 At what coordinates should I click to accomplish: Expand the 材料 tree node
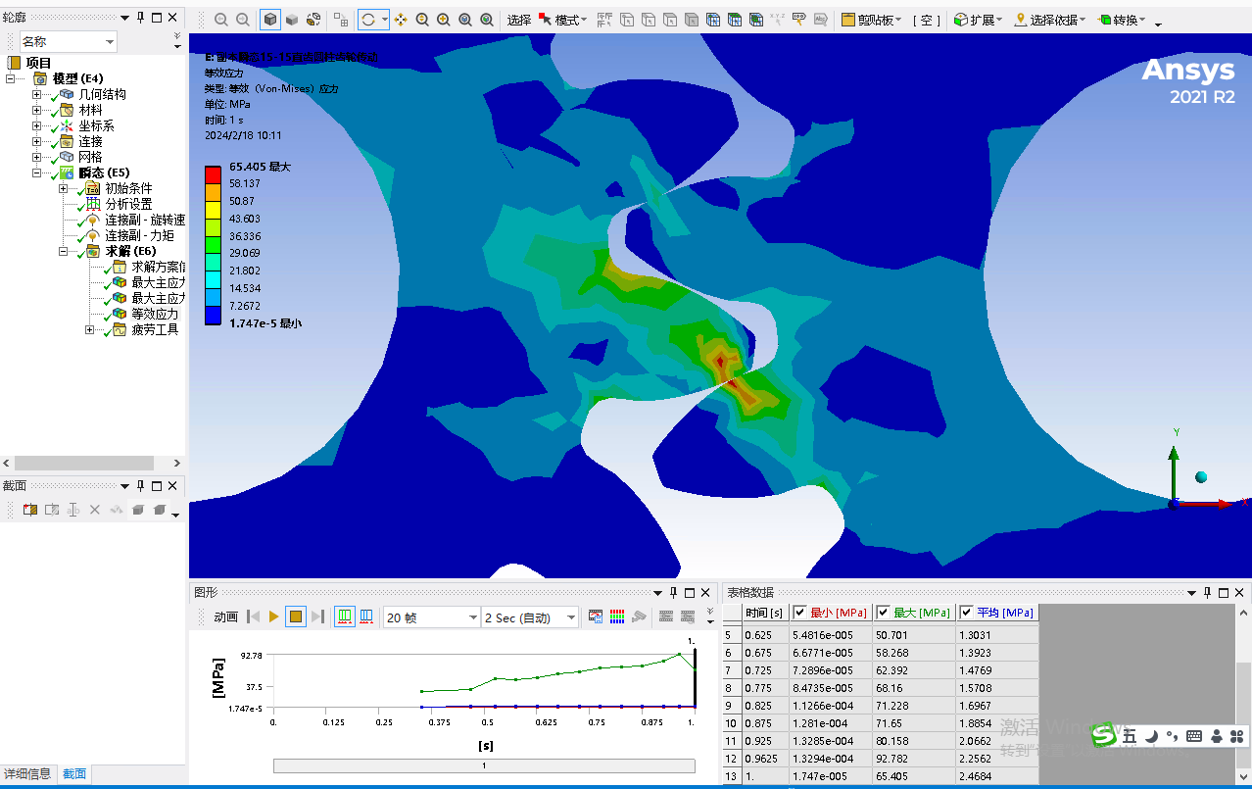click(37, 110)
